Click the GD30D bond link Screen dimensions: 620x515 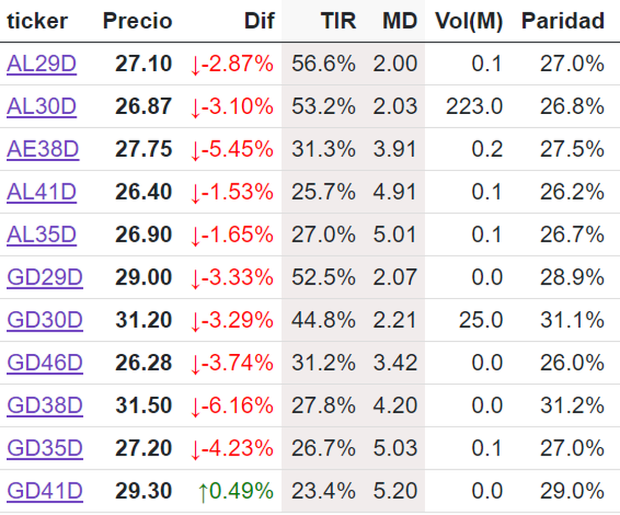coord(44,321)
